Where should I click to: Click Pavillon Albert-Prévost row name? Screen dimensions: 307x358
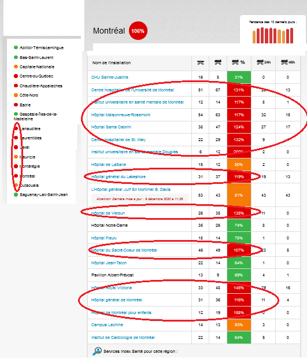(113, 275)
